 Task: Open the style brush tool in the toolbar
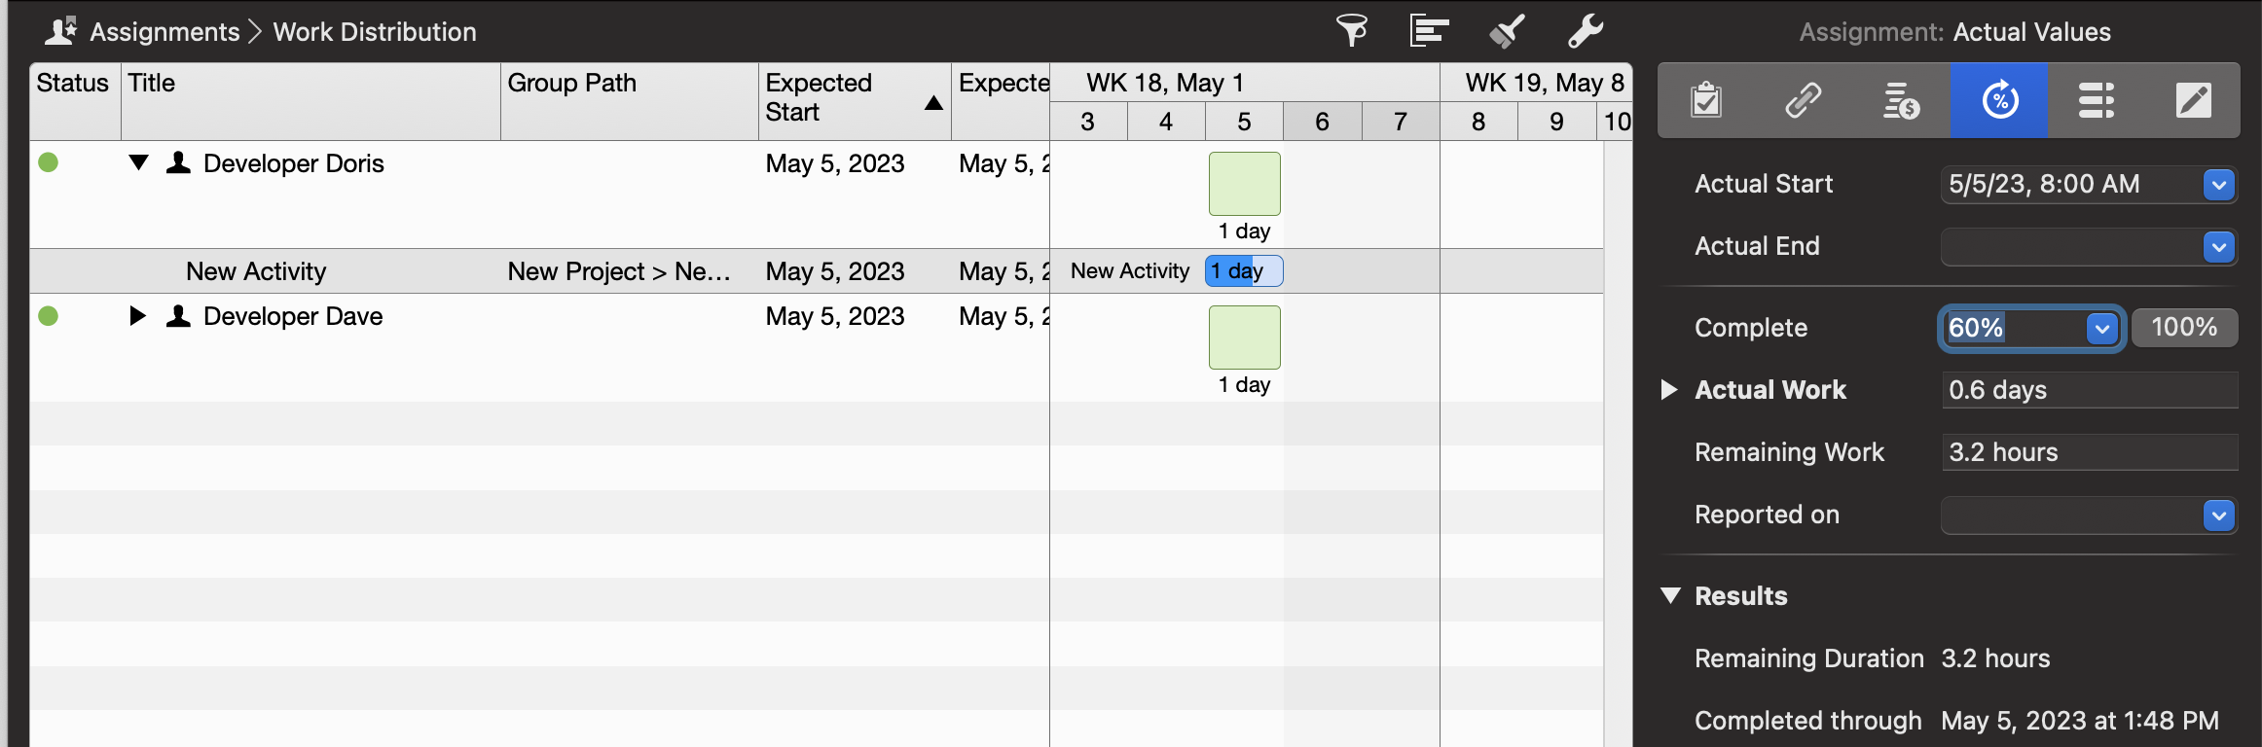tap(1505, 31)
